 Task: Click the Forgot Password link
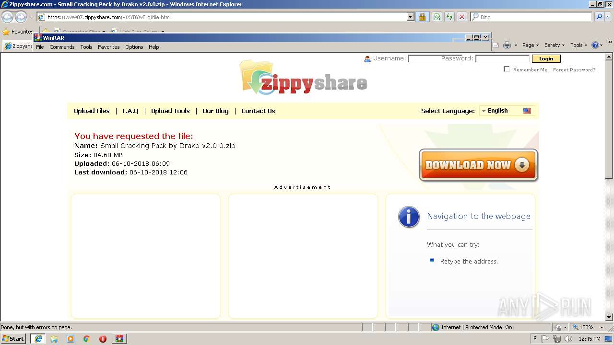574,70
